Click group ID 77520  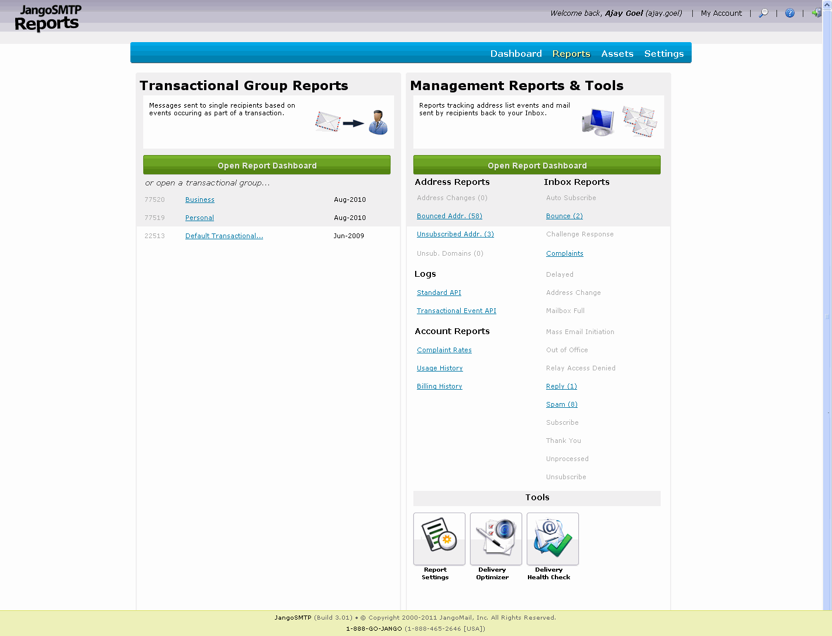point(154,200)
